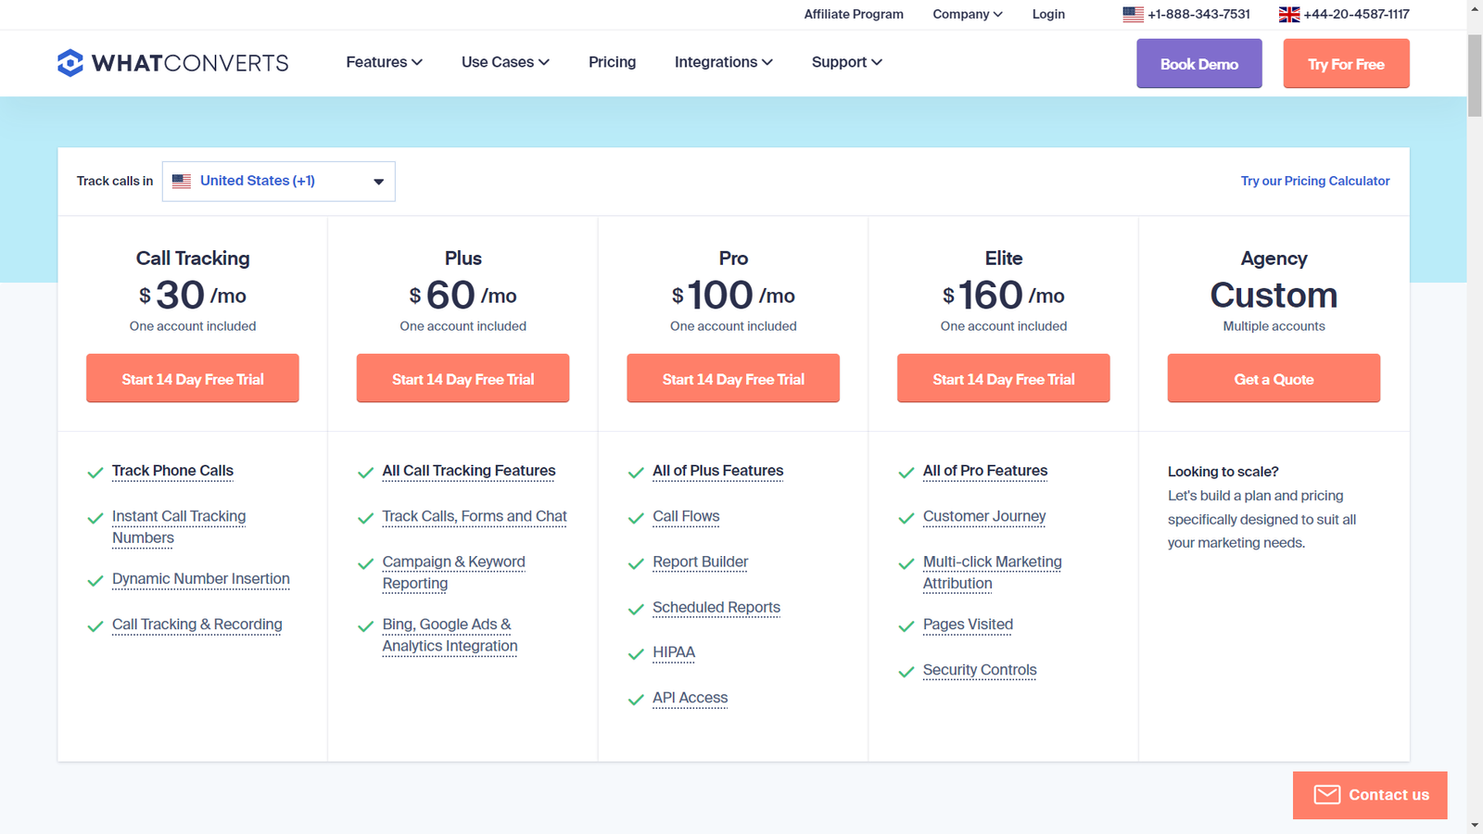This screenshot has width=1483, height=834.
Task: Click Bing, Google Ads & Analytics Integration
Action: point(450,636)
